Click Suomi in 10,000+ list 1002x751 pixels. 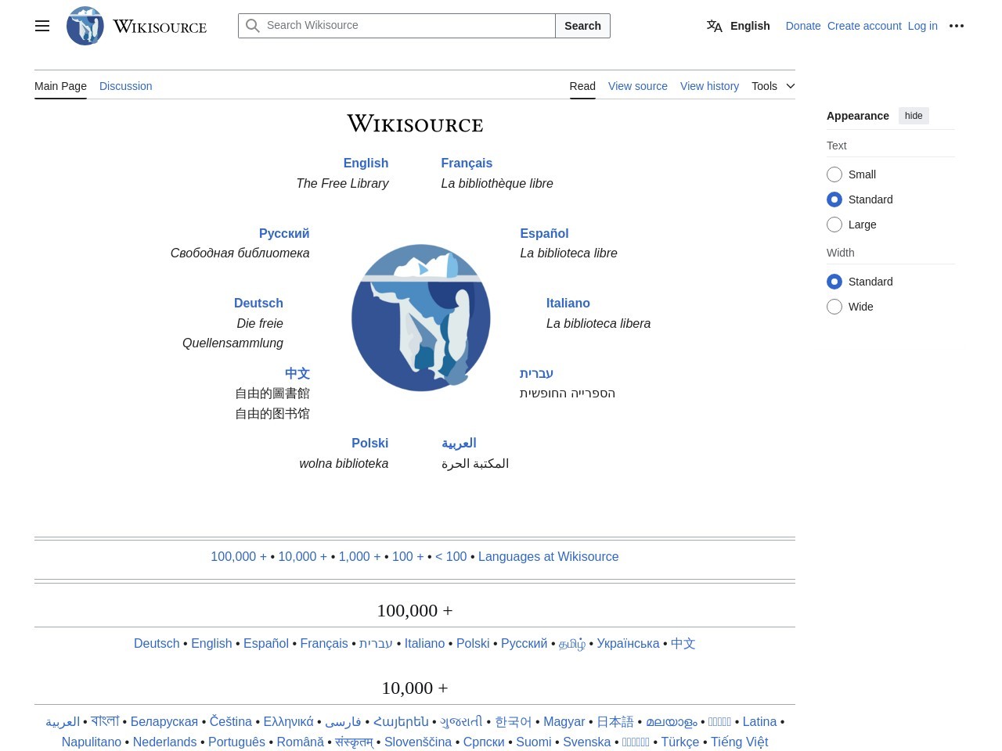pos(534,742)
